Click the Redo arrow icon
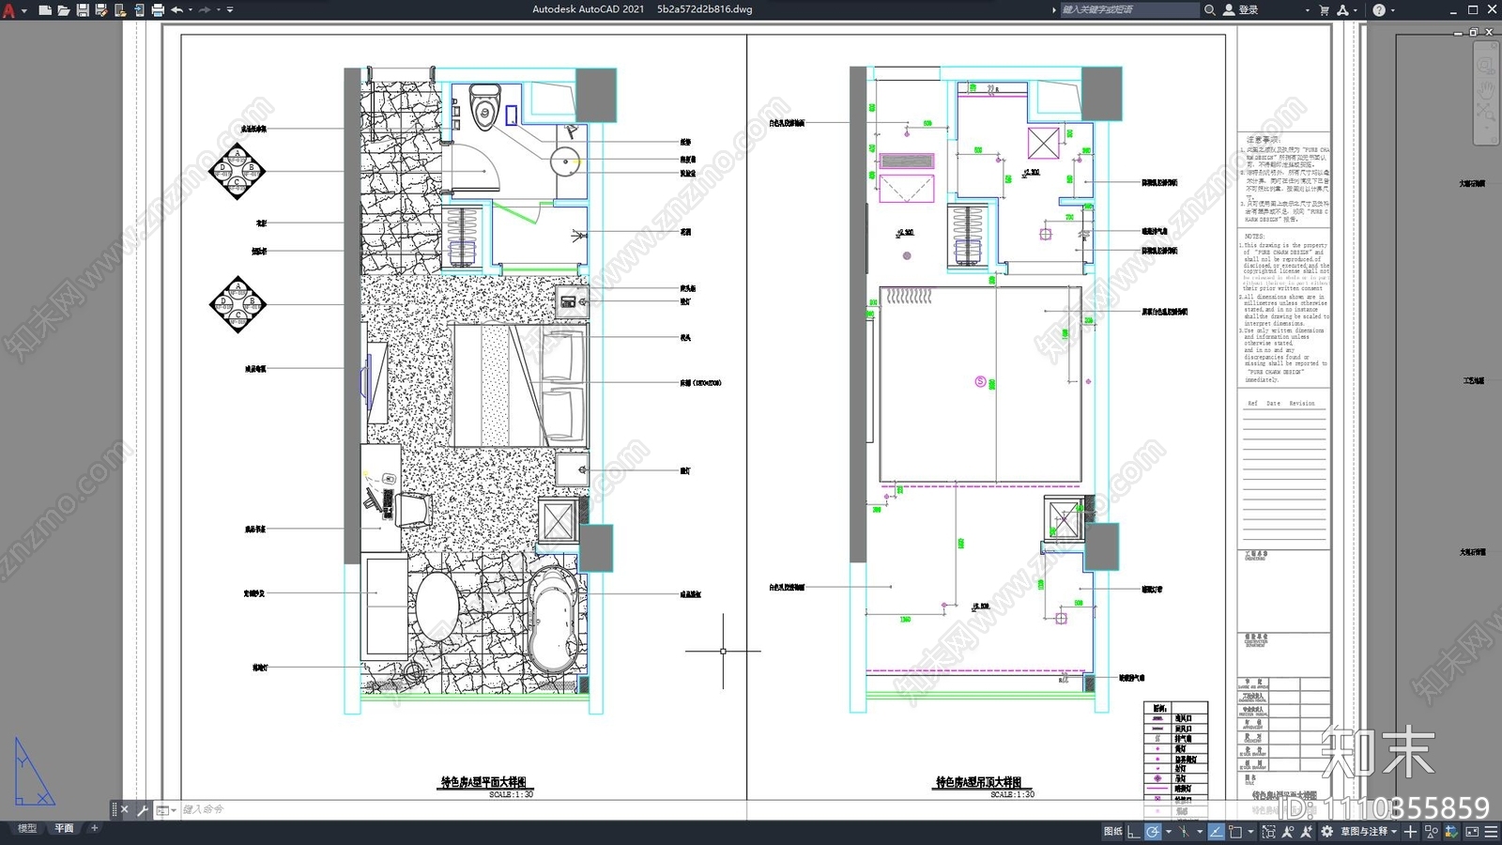1502x845 pixels. click(205, 9)
